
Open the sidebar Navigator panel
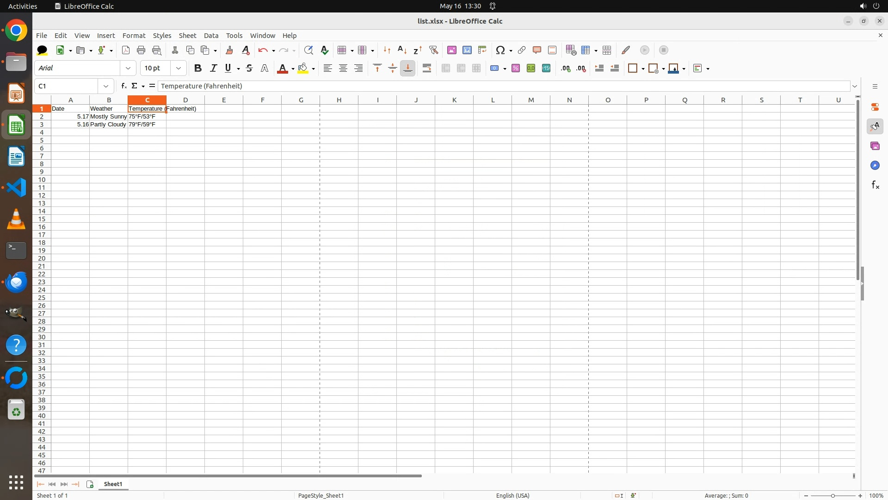875,166
